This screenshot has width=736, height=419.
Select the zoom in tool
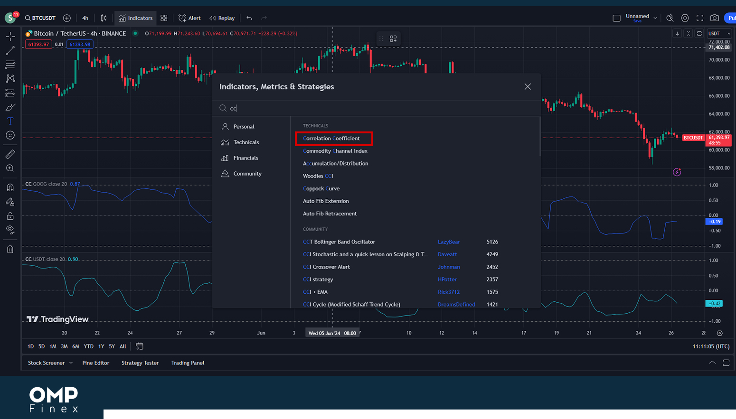[x=10, y=168]
